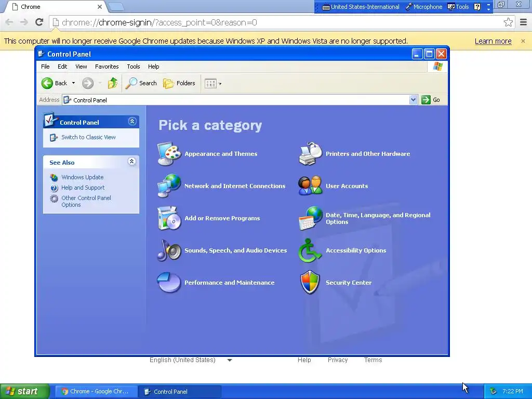Open Network and Internet Connections globe icon

click(169, 185)
